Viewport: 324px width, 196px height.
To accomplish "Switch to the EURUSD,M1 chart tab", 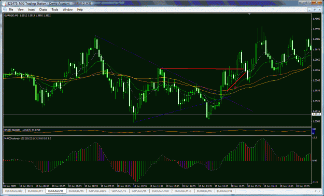I will click(224, 191).
